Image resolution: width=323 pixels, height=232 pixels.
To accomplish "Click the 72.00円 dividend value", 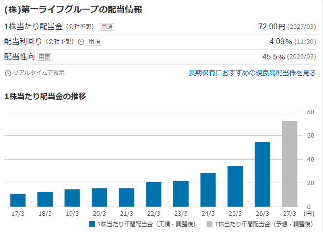I will (272, 26).
